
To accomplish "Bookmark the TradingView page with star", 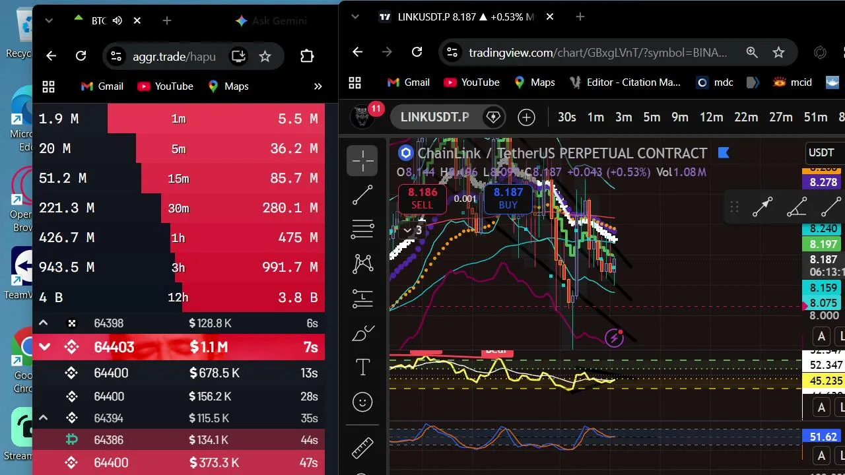I will click(x=778, y=52).
